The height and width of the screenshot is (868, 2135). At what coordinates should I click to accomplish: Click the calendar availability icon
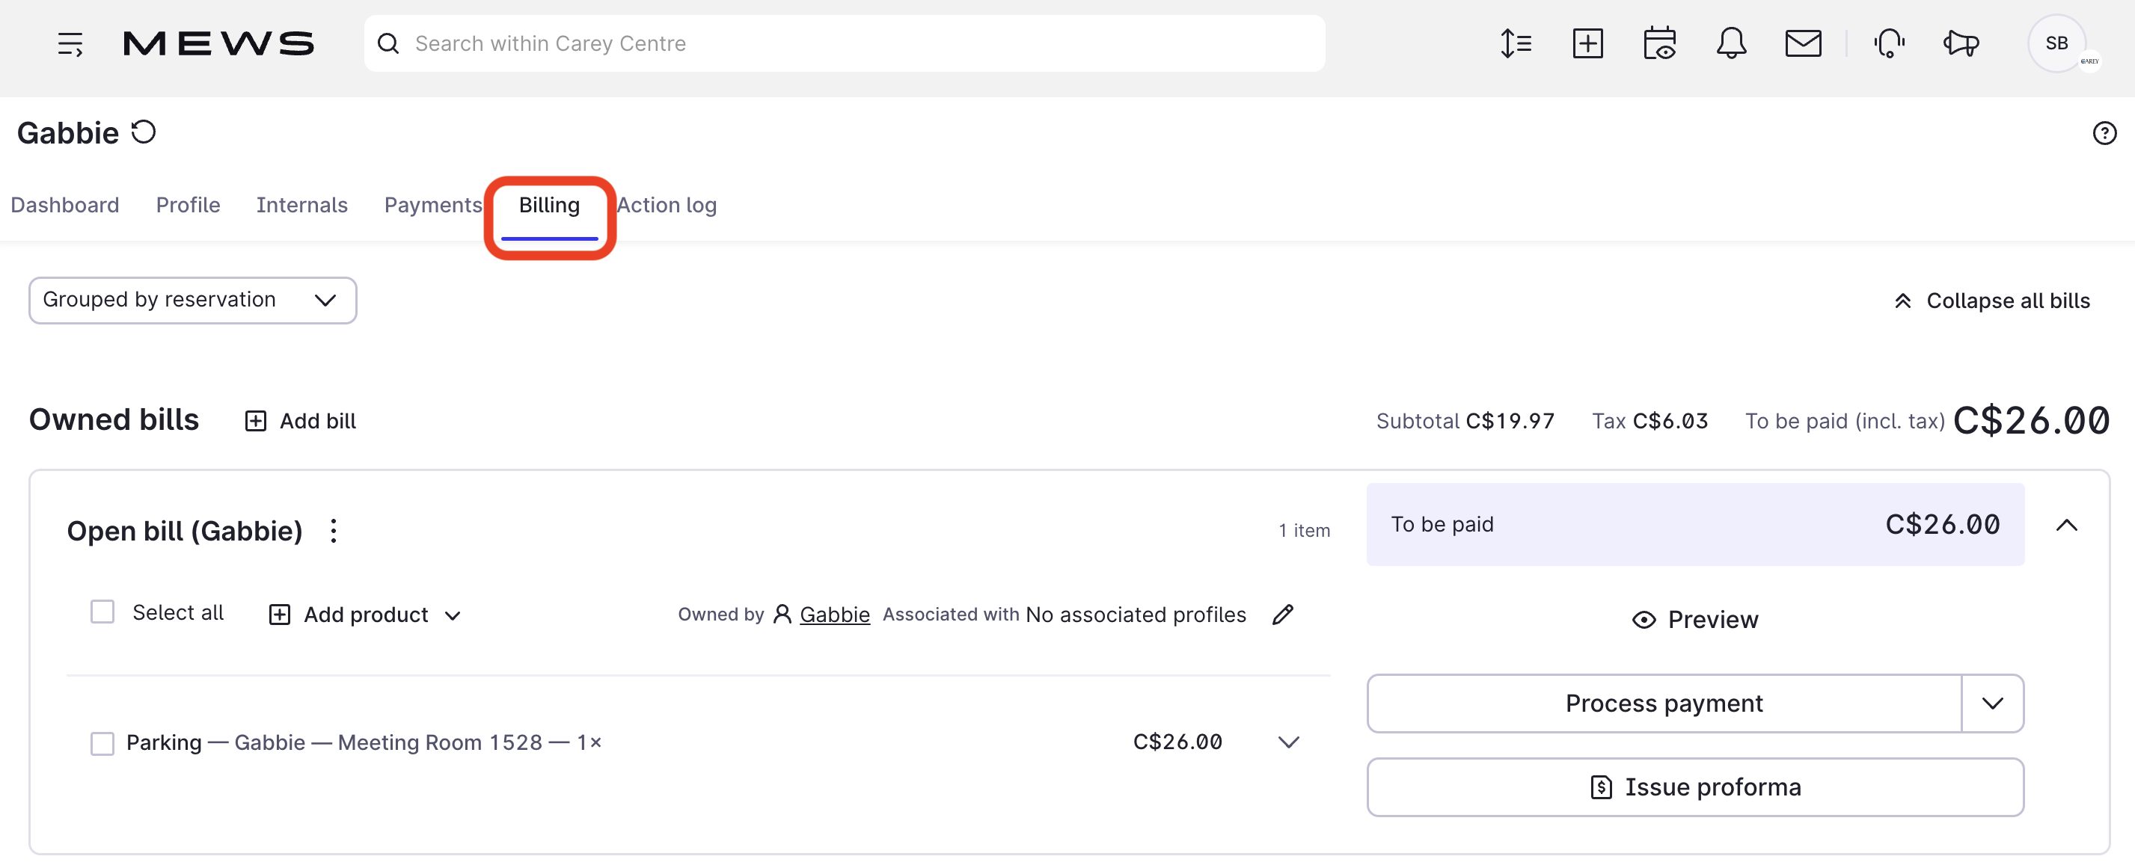click(x=1659, y=43)
